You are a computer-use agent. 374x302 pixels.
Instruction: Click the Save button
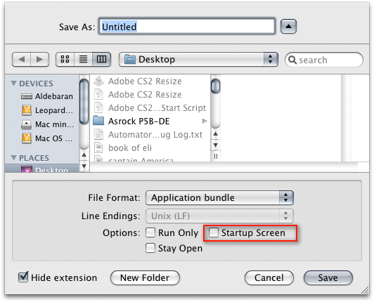pos(328,277)
